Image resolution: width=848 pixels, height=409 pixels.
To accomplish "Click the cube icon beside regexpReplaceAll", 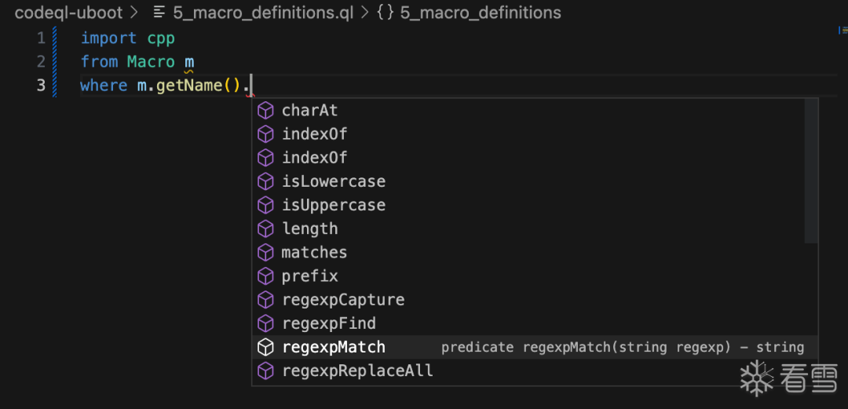I will 265,371.
